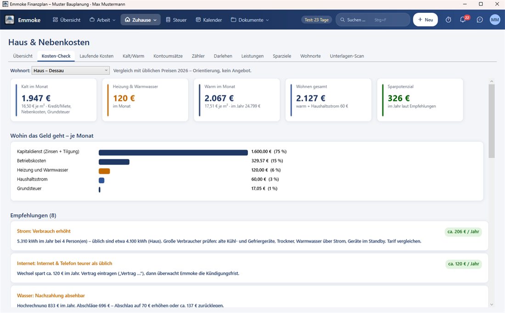Viewport: 505px width, 313px height.
Task: Open the MM user profile avatar
Action: click(x=495, y=20)
